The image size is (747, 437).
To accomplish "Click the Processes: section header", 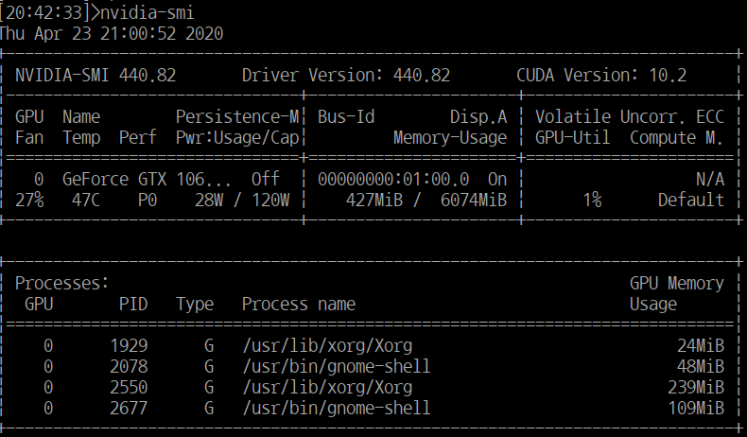I will click(62, 282).
